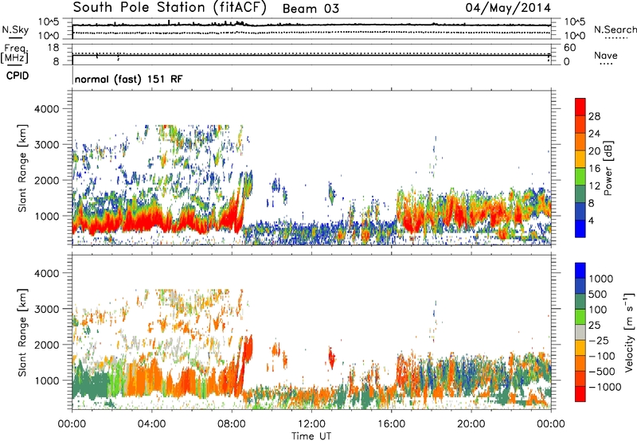Click the '16' power colorbar value
The width and height of the screenshot is (637, 441).
coord(594,169)
